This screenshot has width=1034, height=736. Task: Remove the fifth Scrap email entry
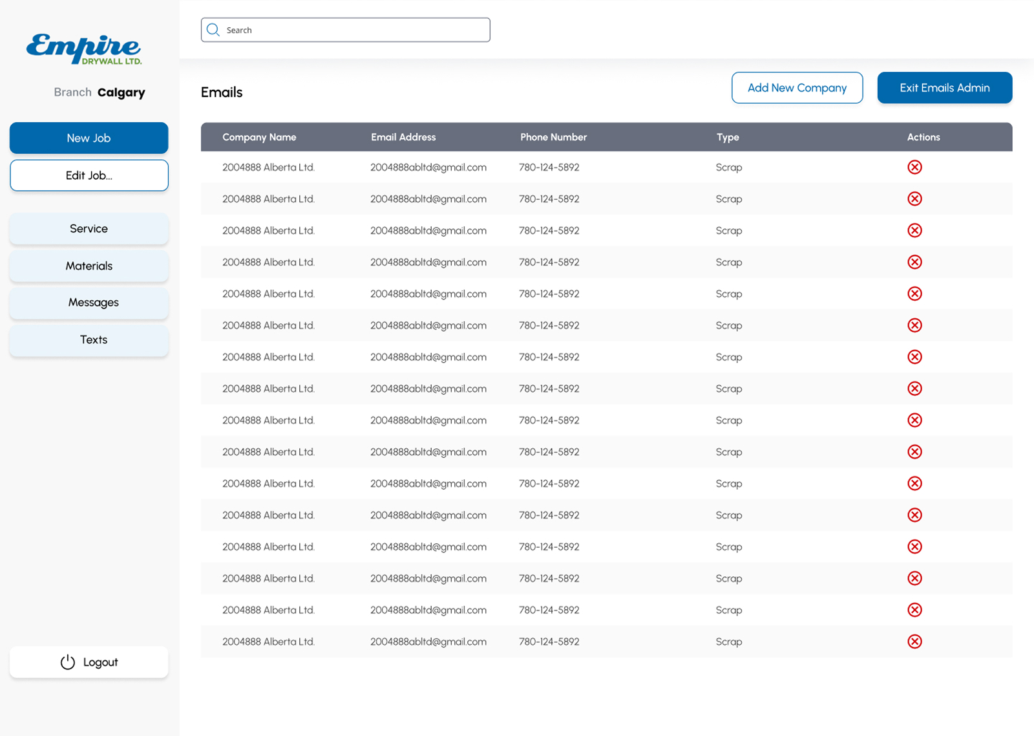pyautogui.click(x=914, y=294)
